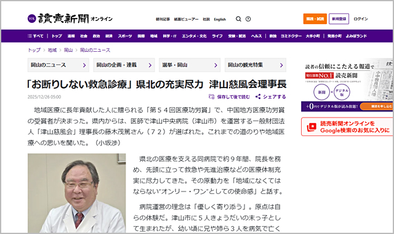Image resolution: width=394 pixels, height=234 pixels.
Task: Open the search magnifier icon
Action: (238, 19)
